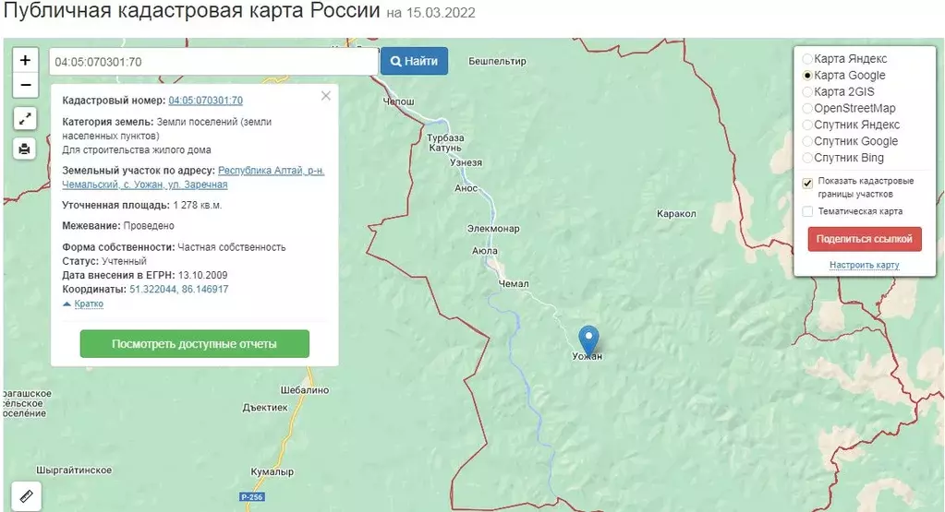Click the Поделиться ссылкой button
945x512 pixels.
(865, 239)
